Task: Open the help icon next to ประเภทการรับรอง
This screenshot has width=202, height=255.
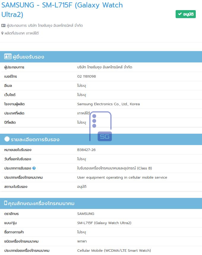Action: (x=34, y=168)
